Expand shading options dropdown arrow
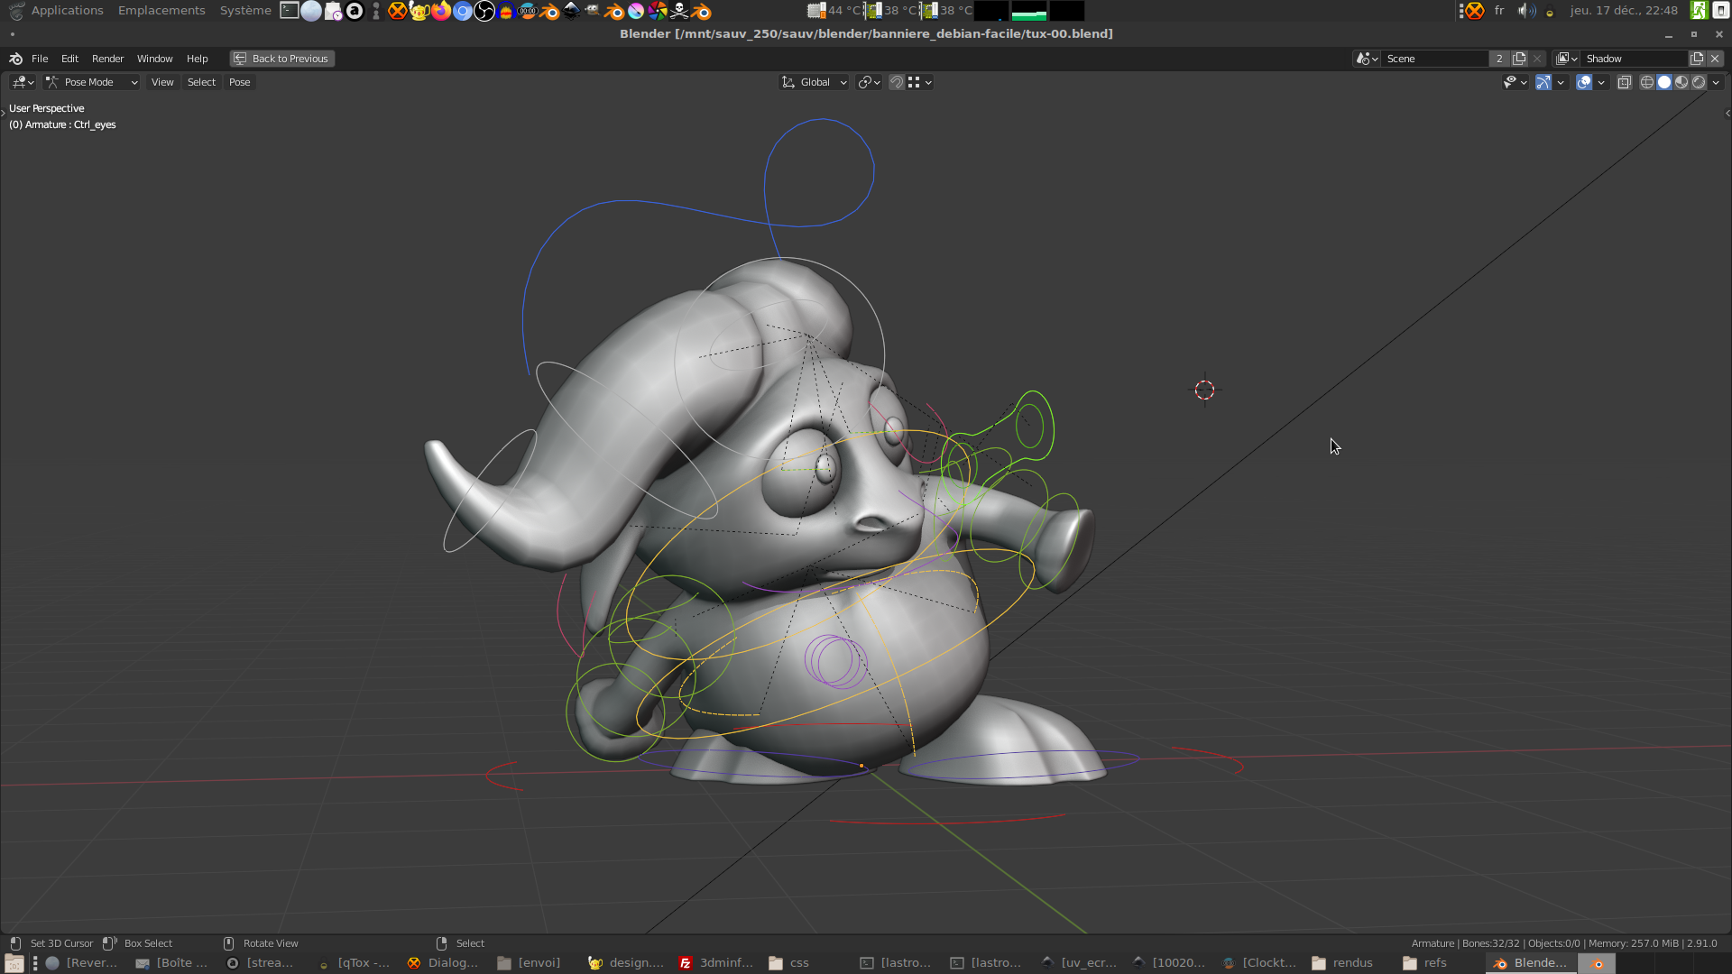 [x=1716, y=82]
